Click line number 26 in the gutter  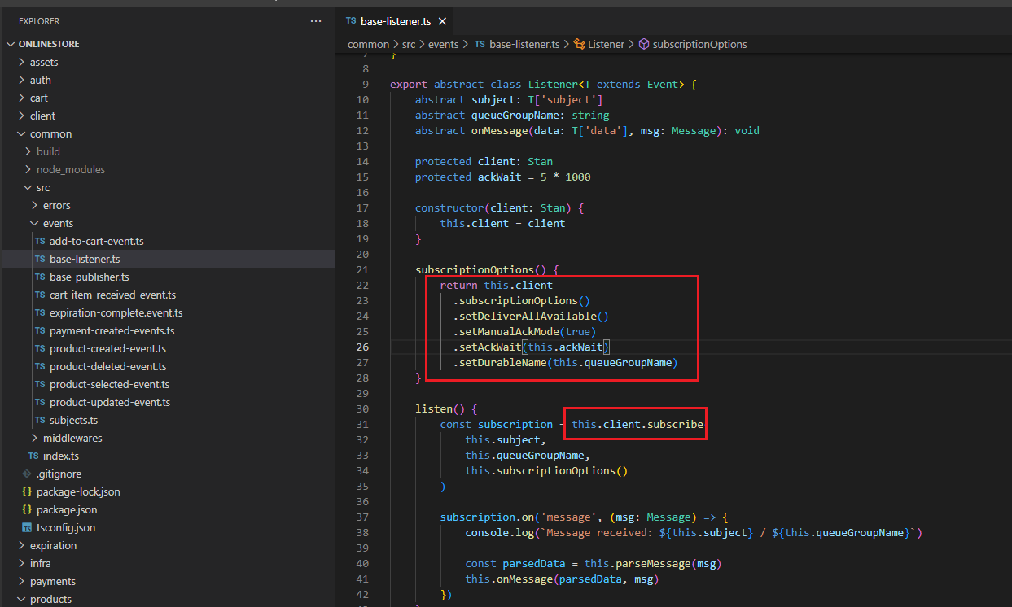[362, 347]
